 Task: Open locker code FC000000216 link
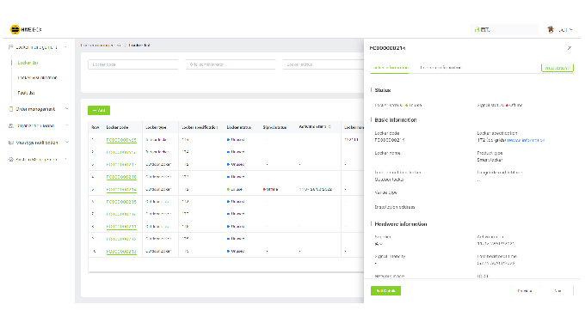121,177
